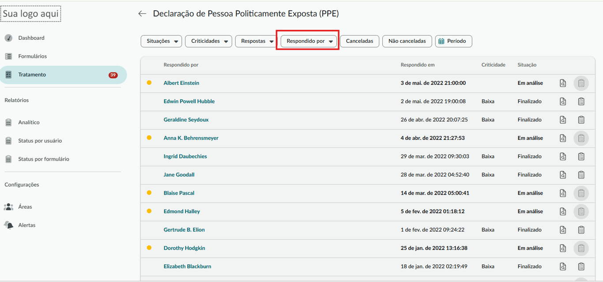Open Anna K. Behrensmeyer's response link

[x=191, y=138]
